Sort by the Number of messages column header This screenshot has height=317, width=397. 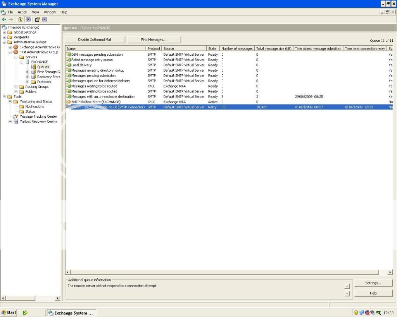237,48
